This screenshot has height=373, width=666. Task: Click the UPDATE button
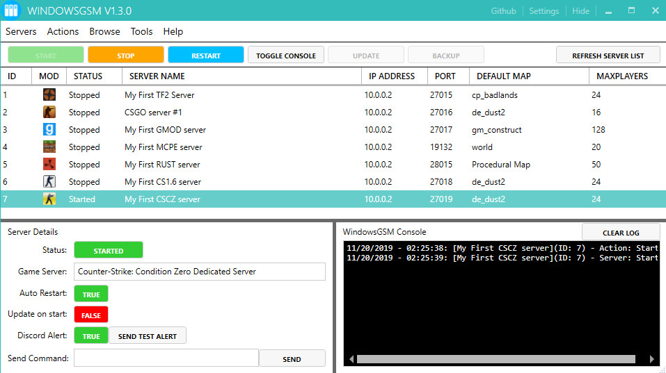(366, 55)
